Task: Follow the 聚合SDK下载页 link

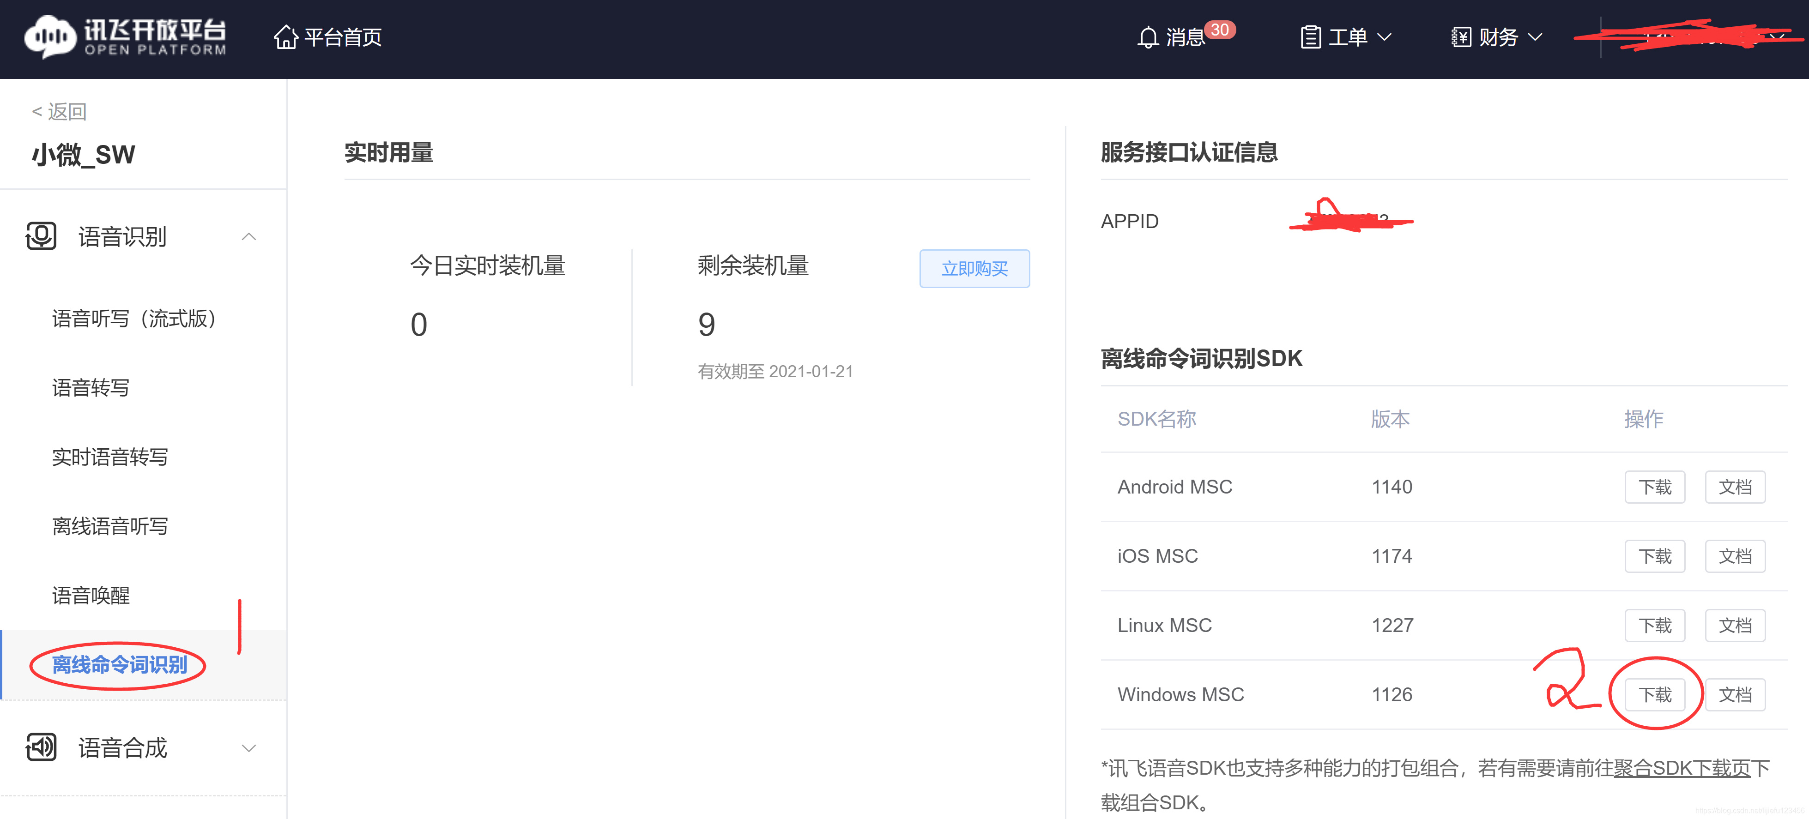Action: [x=1681, y=769]
